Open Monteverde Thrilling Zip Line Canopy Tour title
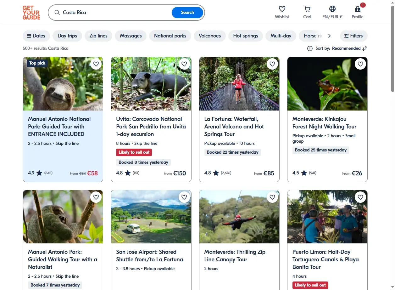Viewport: 395px width, 290px height. point(235,256)
